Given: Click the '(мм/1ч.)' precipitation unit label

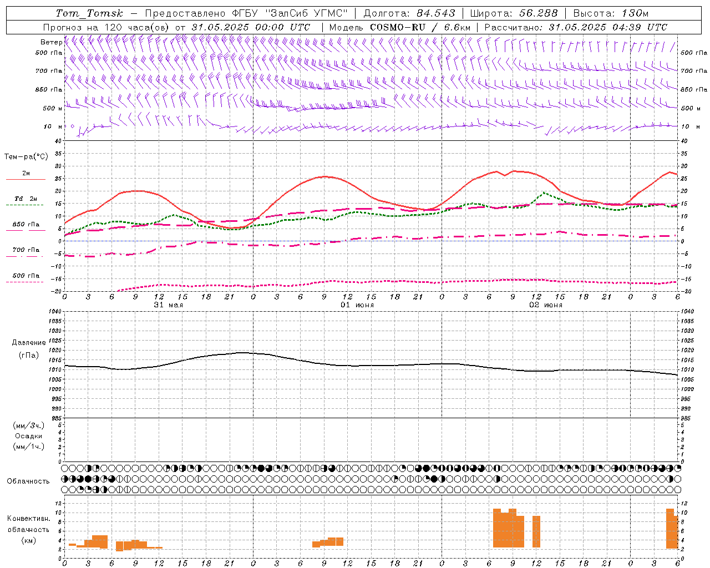Looking at the screenshot, I should pos(29,447).
